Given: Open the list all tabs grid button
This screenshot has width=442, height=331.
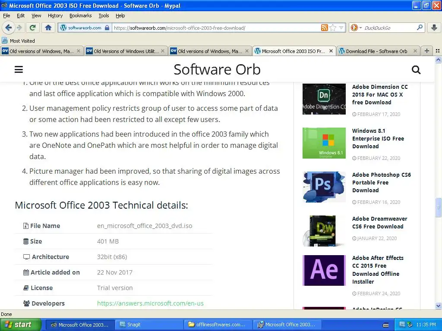Looking at the screenshot, I should pos(438,51).
